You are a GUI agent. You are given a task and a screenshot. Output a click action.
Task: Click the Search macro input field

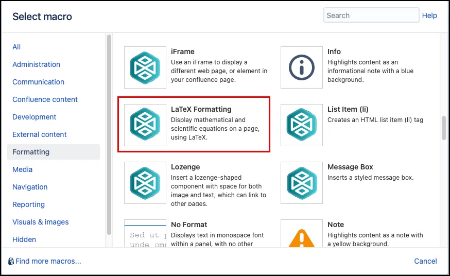pos(371,15)
